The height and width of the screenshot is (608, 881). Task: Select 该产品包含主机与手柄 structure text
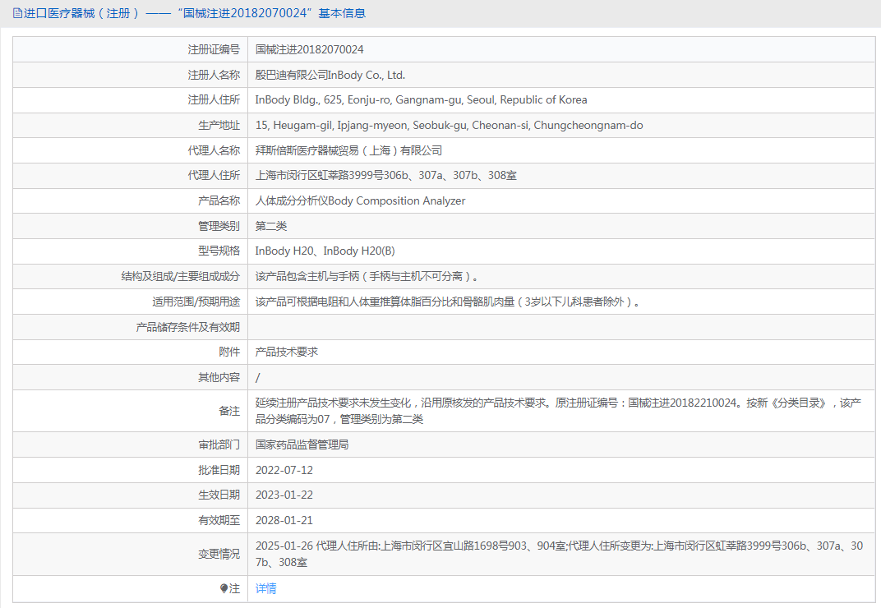367,276
